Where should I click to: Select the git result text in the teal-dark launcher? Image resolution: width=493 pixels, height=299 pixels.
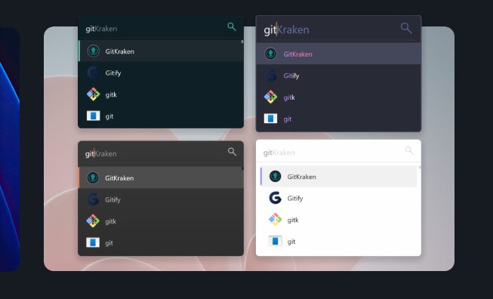pyautogui.click(x=109, y=116)
